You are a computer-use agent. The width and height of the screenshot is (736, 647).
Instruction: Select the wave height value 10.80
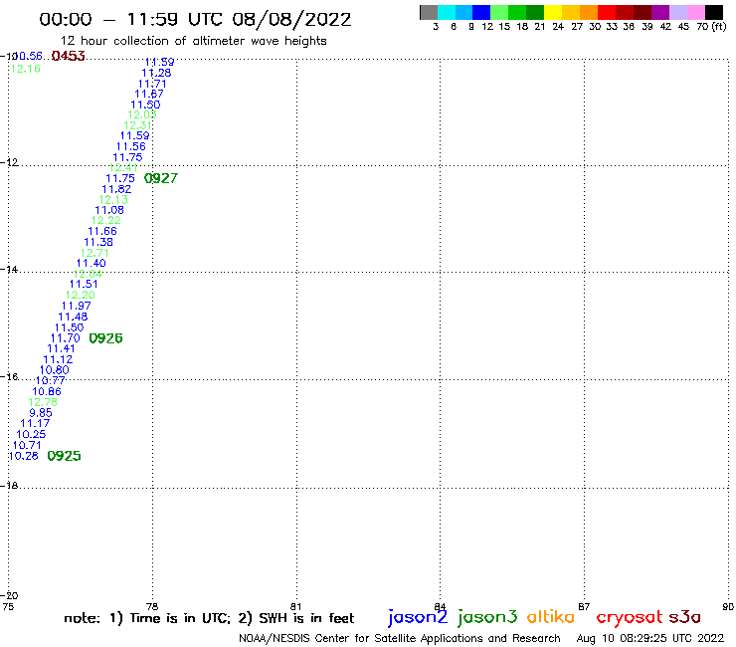coord(55,370)
